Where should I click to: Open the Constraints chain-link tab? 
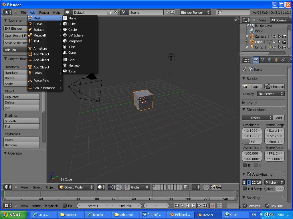click(x=283, y=60)
